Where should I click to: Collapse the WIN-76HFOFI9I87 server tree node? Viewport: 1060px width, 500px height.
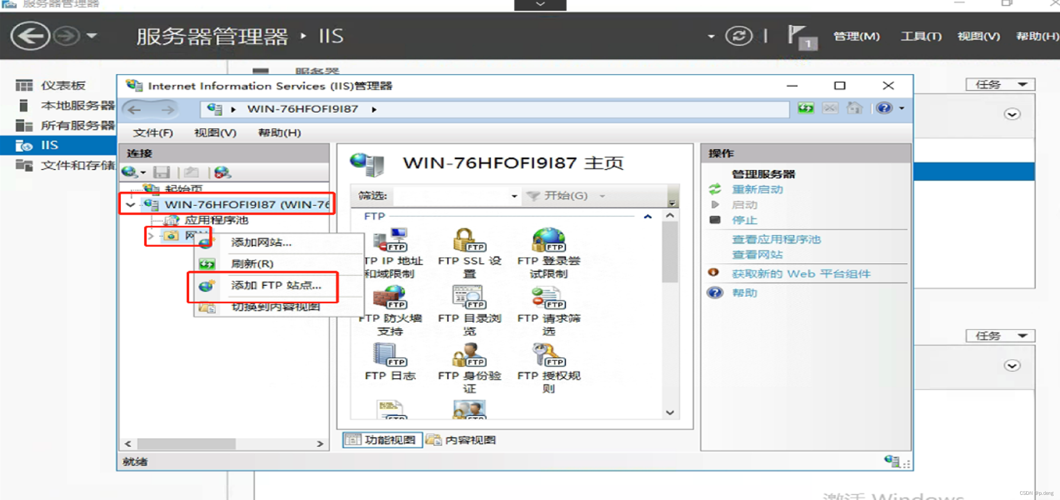point(131,205)
